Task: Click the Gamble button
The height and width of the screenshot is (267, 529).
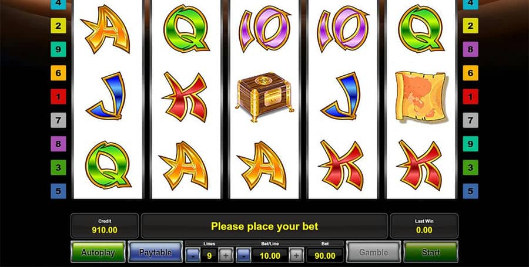Action: pos(373,252)
